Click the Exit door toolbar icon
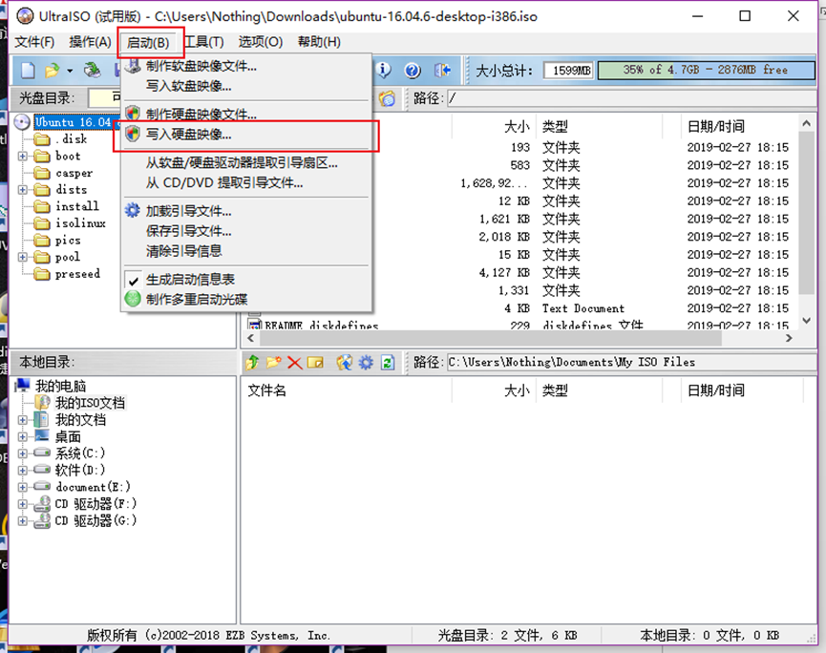 [442, 70]
